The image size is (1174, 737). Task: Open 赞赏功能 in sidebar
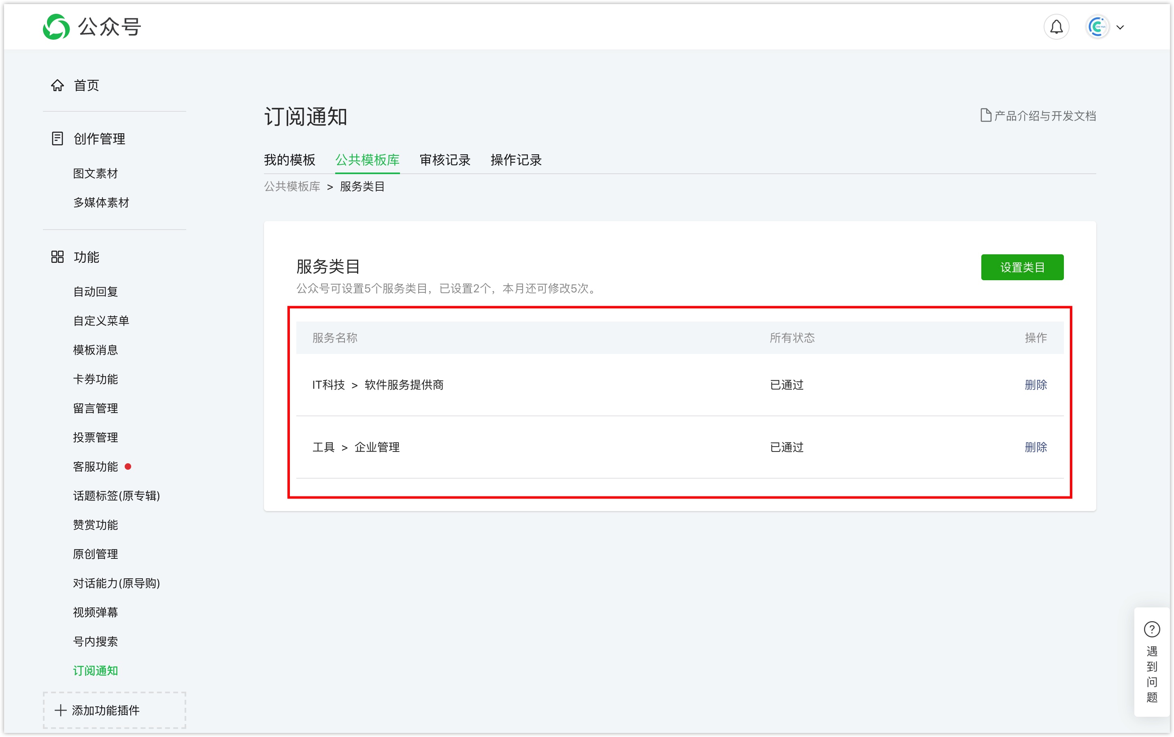click(x=96, y=525)
